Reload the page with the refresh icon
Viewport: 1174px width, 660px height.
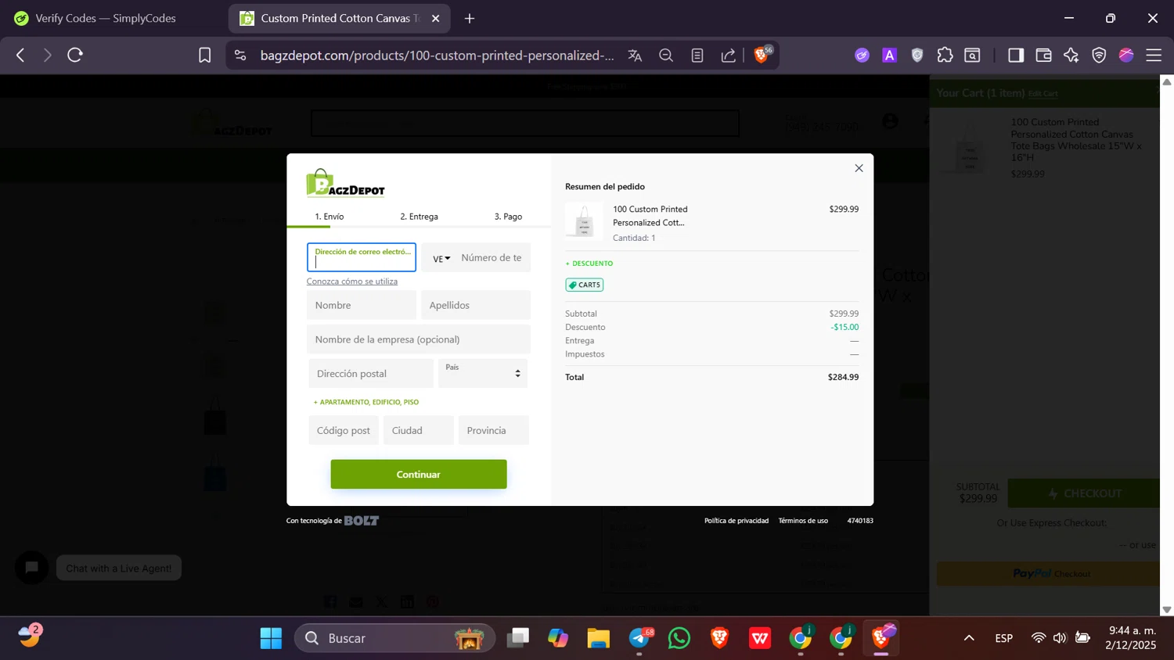75,56
